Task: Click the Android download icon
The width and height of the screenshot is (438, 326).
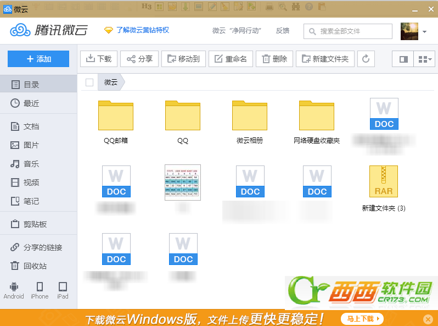Action: (x=14, y=290)
